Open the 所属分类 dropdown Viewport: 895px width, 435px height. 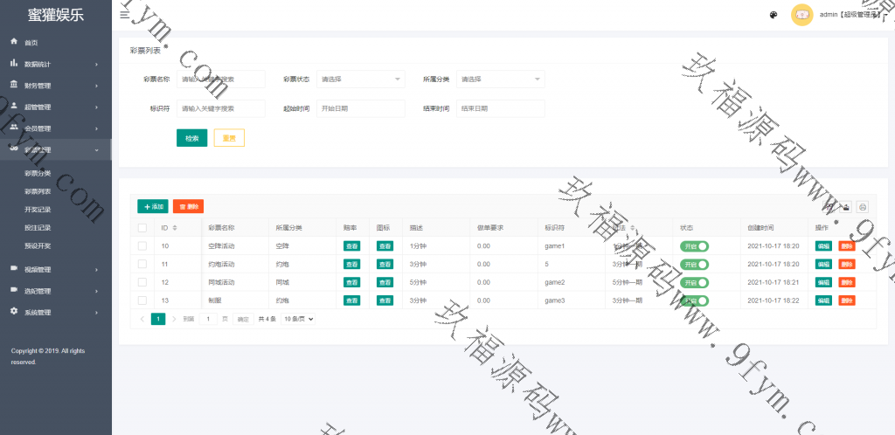(500, 79)
